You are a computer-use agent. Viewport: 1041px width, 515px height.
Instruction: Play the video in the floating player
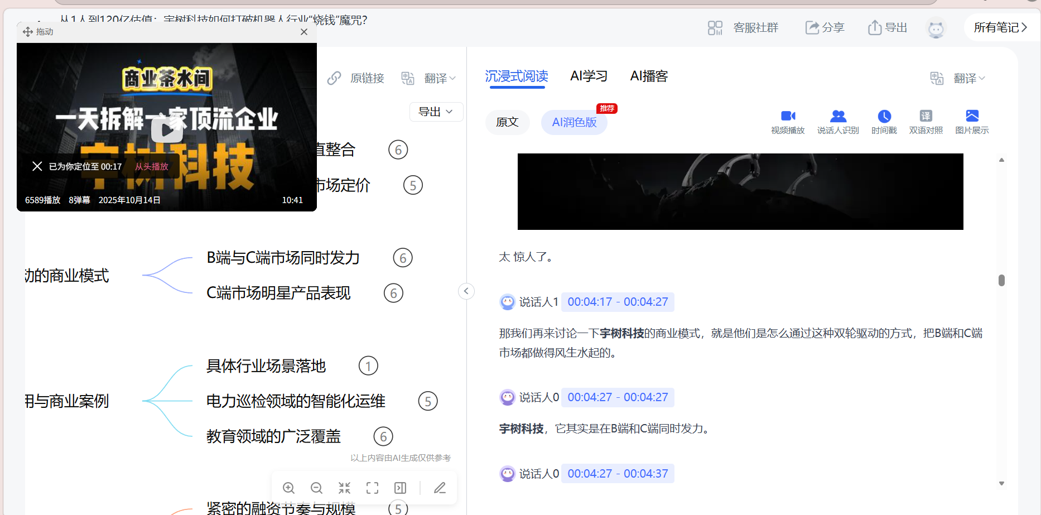tap(167, 128)
